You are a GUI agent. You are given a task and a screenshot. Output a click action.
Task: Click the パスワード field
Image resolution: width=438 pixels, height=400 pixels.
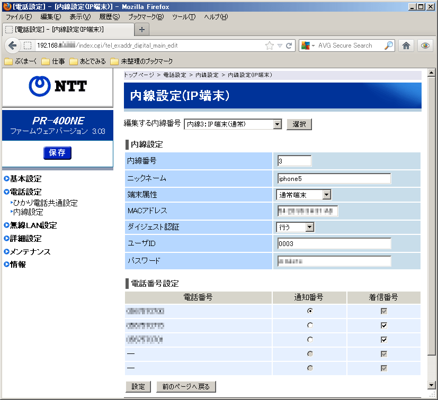[334, 261]
